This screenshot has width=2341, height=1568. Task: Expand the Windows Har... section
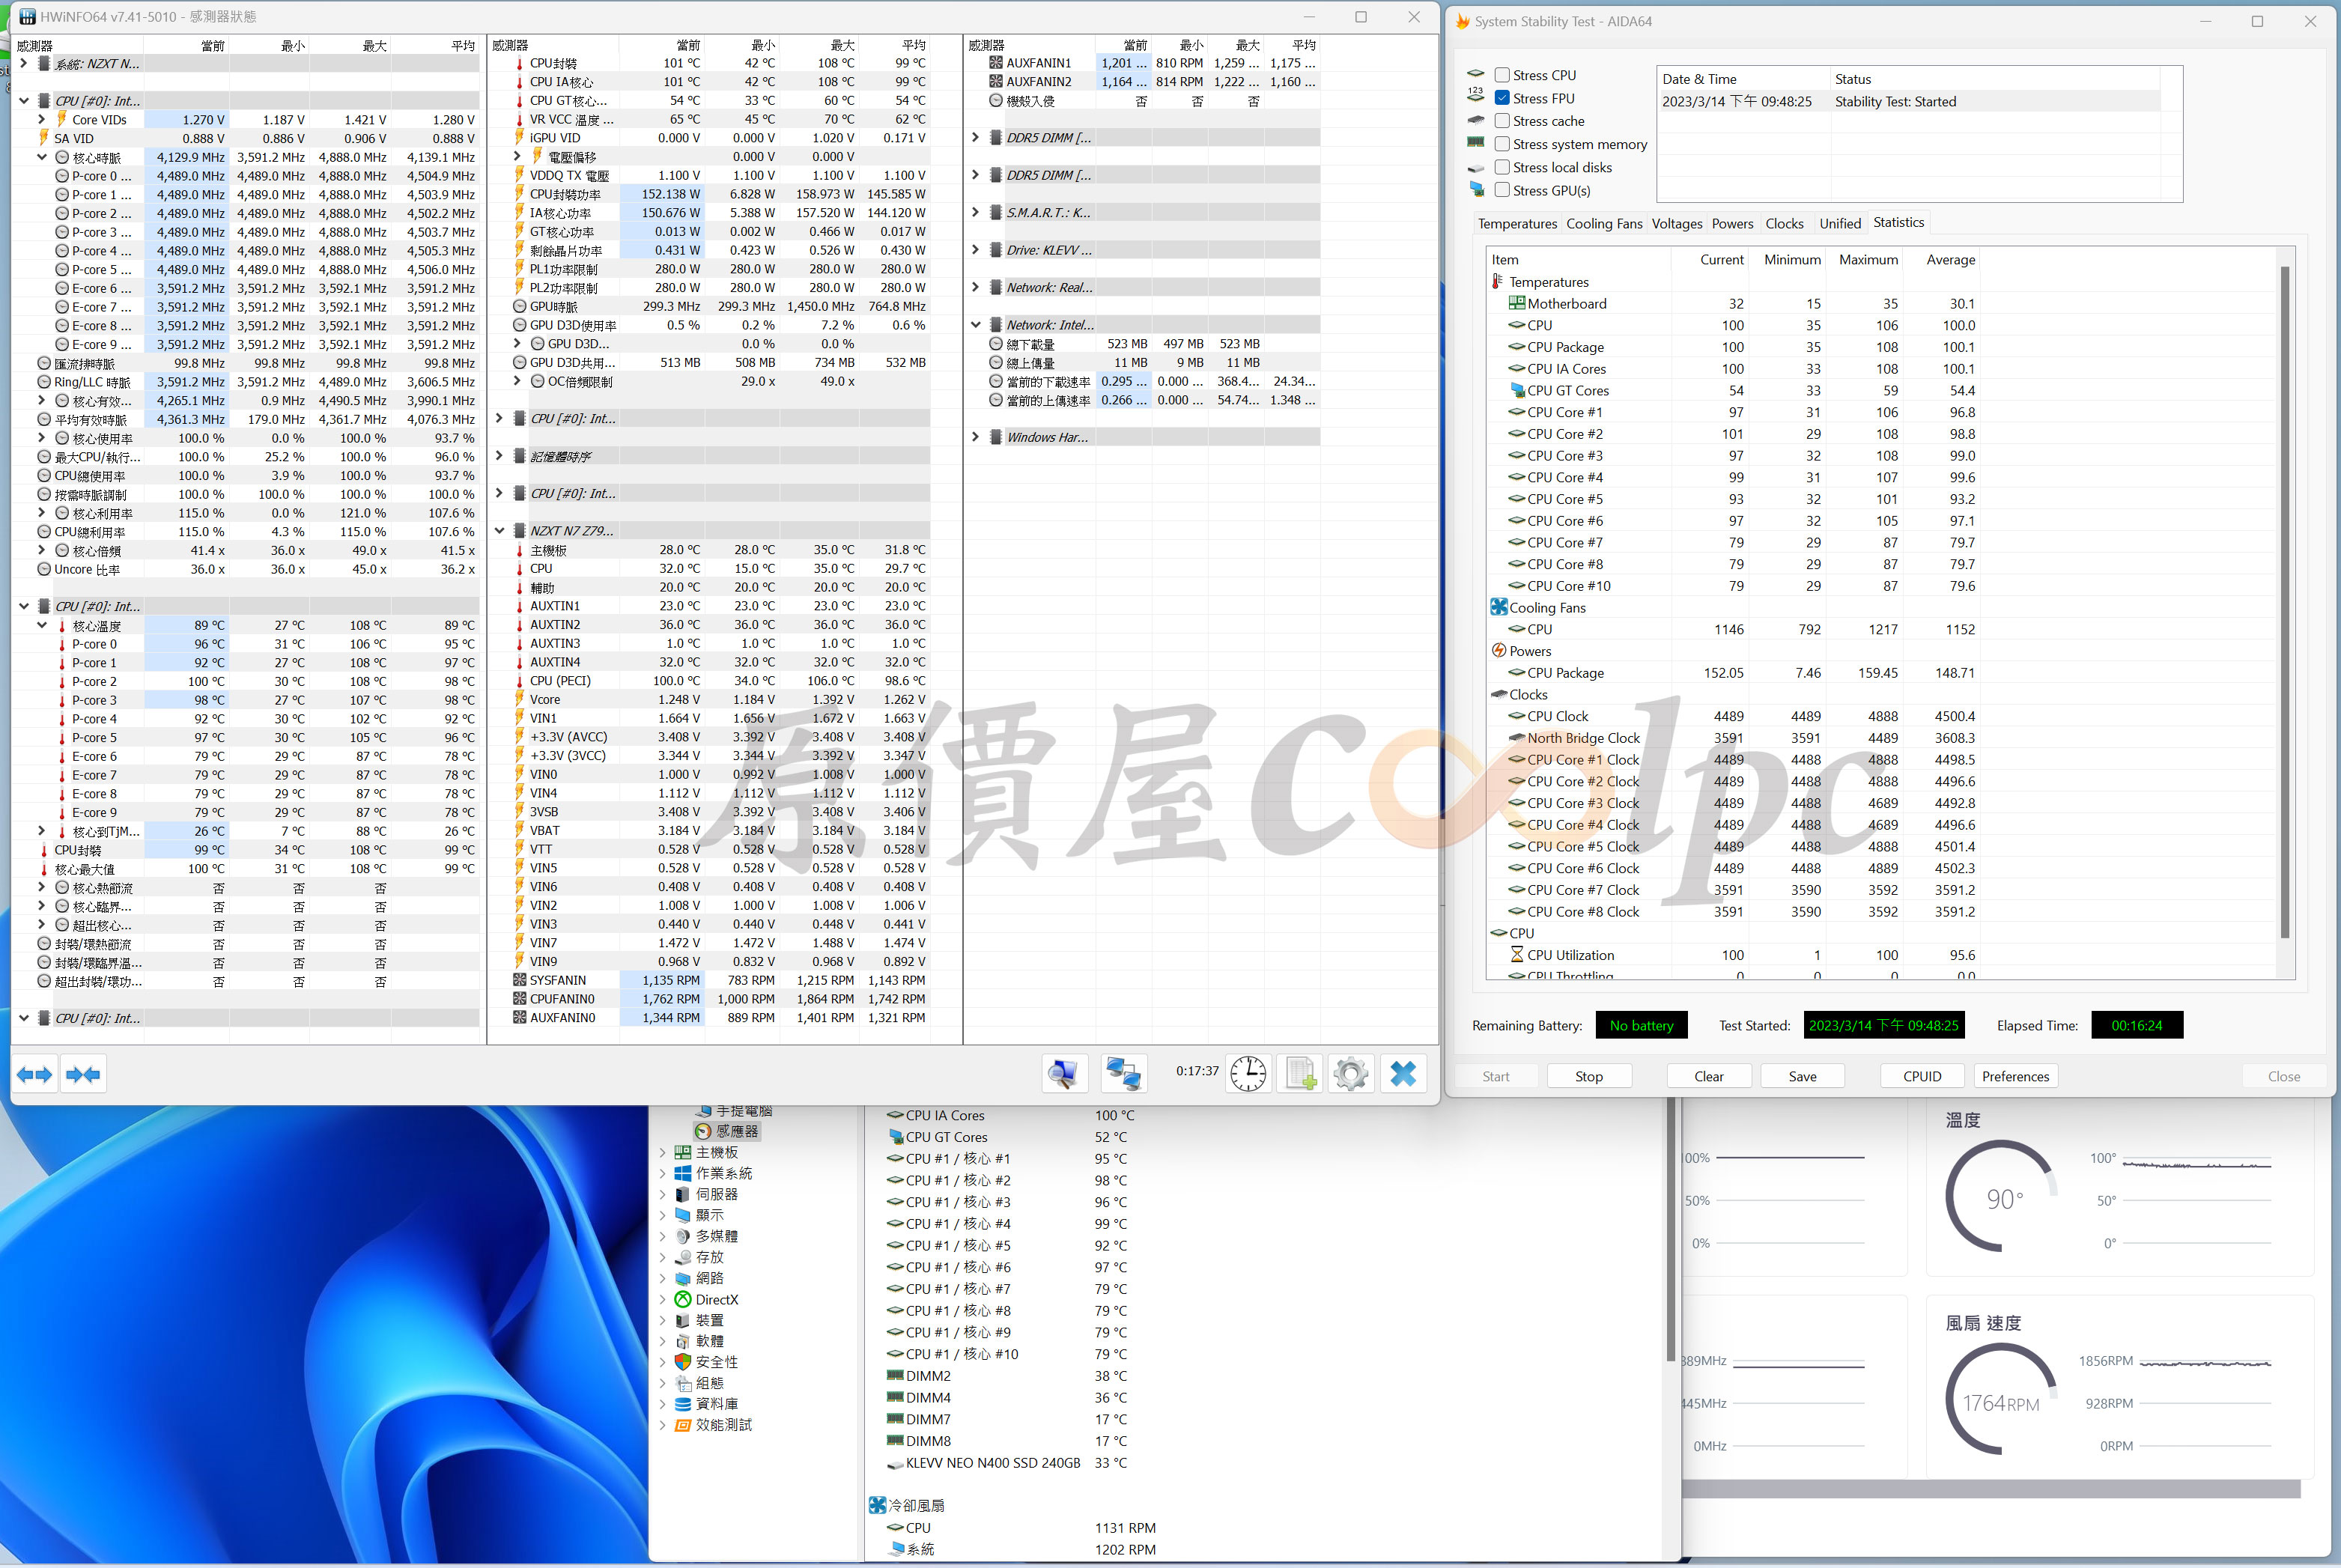(975, 437)
